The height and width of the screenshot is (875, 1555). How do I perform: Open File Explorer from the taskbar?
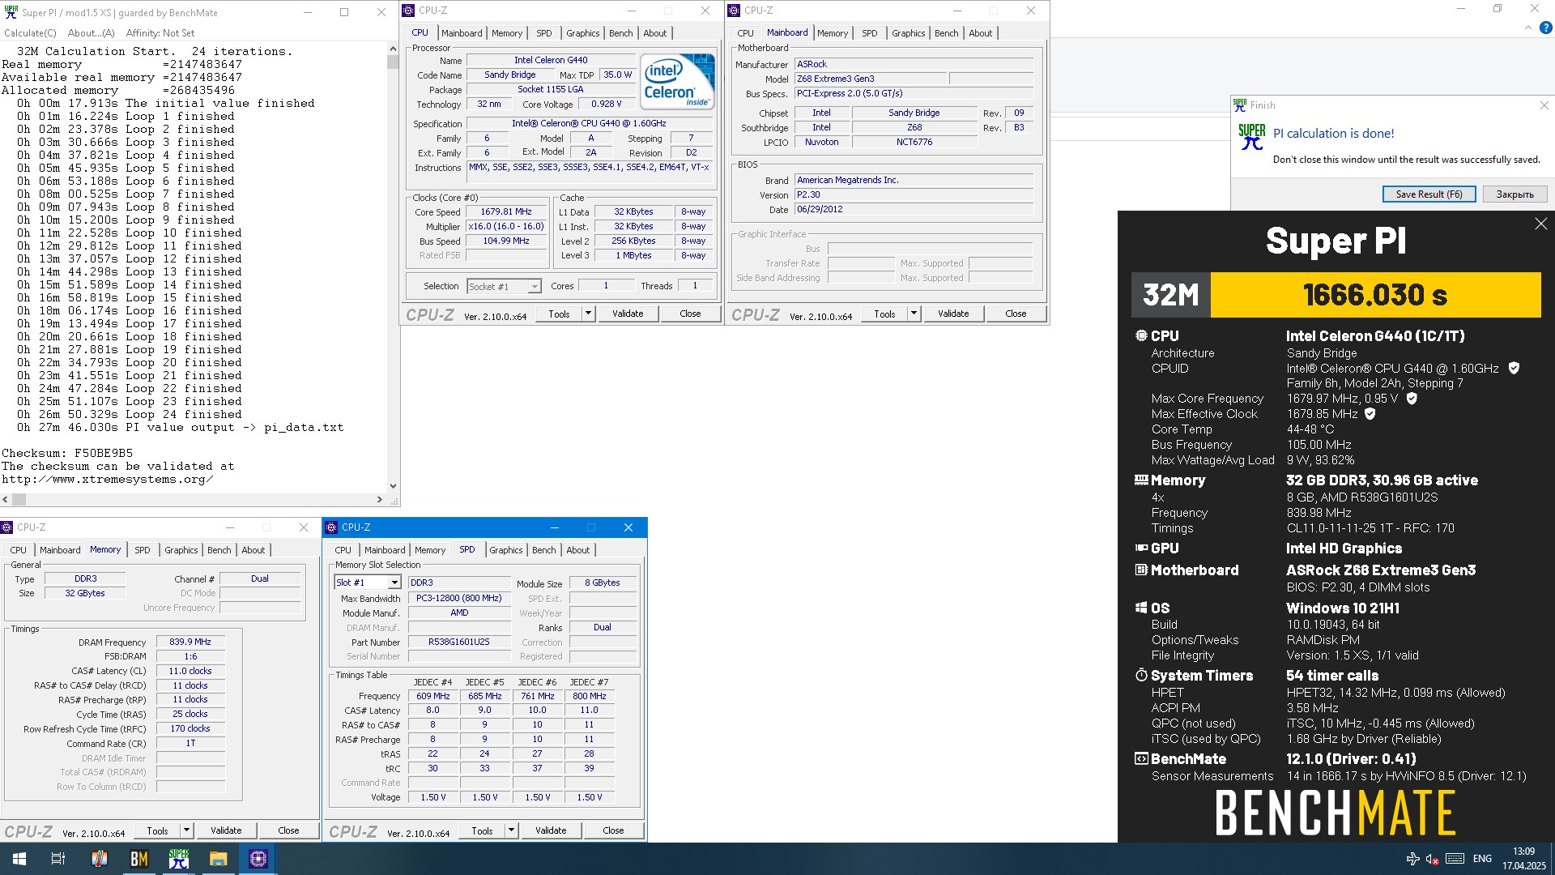pyautogui.click(x=219, y=859)
